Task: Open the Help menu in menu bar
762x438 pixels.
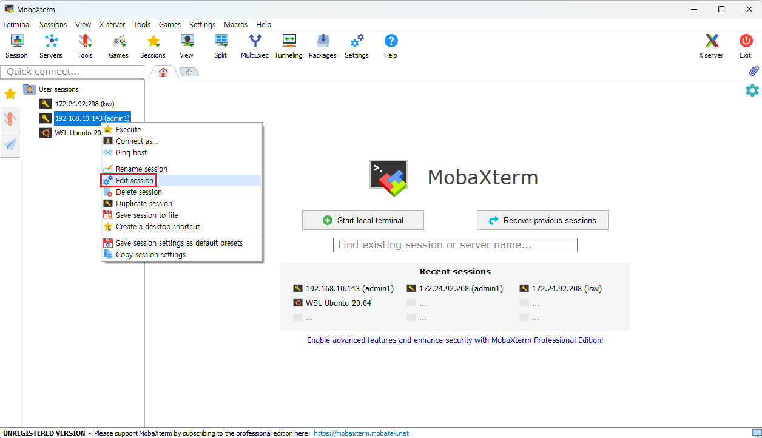Action: [263, 25]
